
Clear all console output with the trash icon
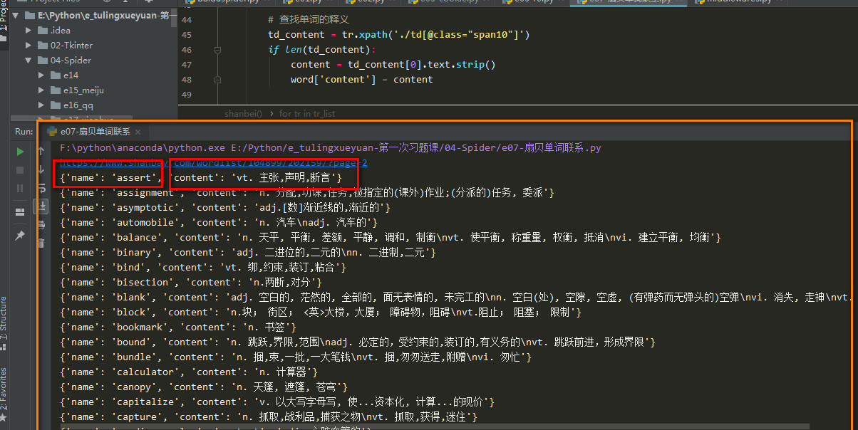coord(42,243)
